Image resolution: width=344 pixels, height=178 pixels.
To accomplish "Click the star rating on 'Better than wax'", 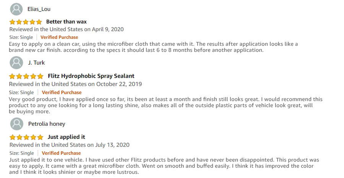I will point(26,22).
